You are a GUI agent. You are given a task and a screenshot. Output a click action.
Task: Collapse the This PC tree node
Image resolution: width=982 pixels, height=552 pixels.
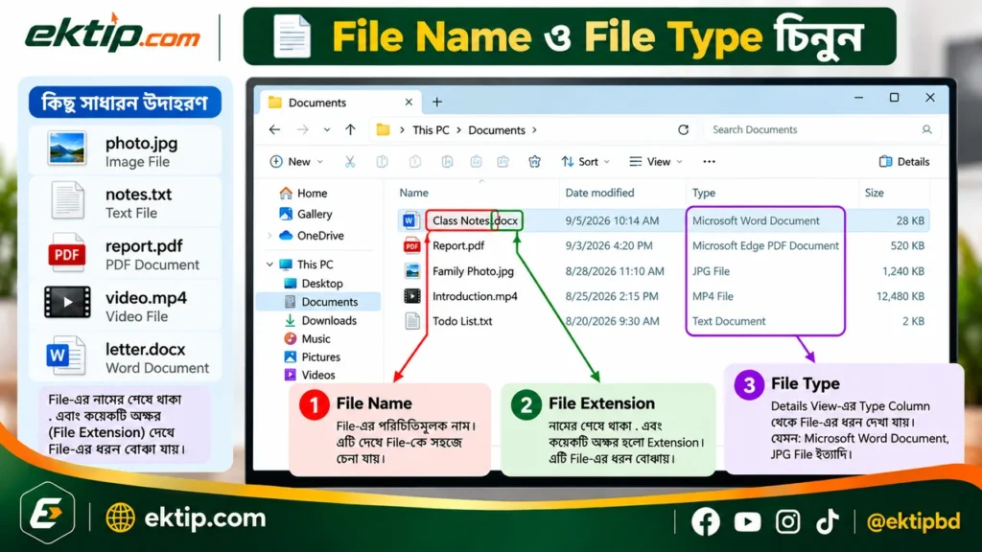269,264
